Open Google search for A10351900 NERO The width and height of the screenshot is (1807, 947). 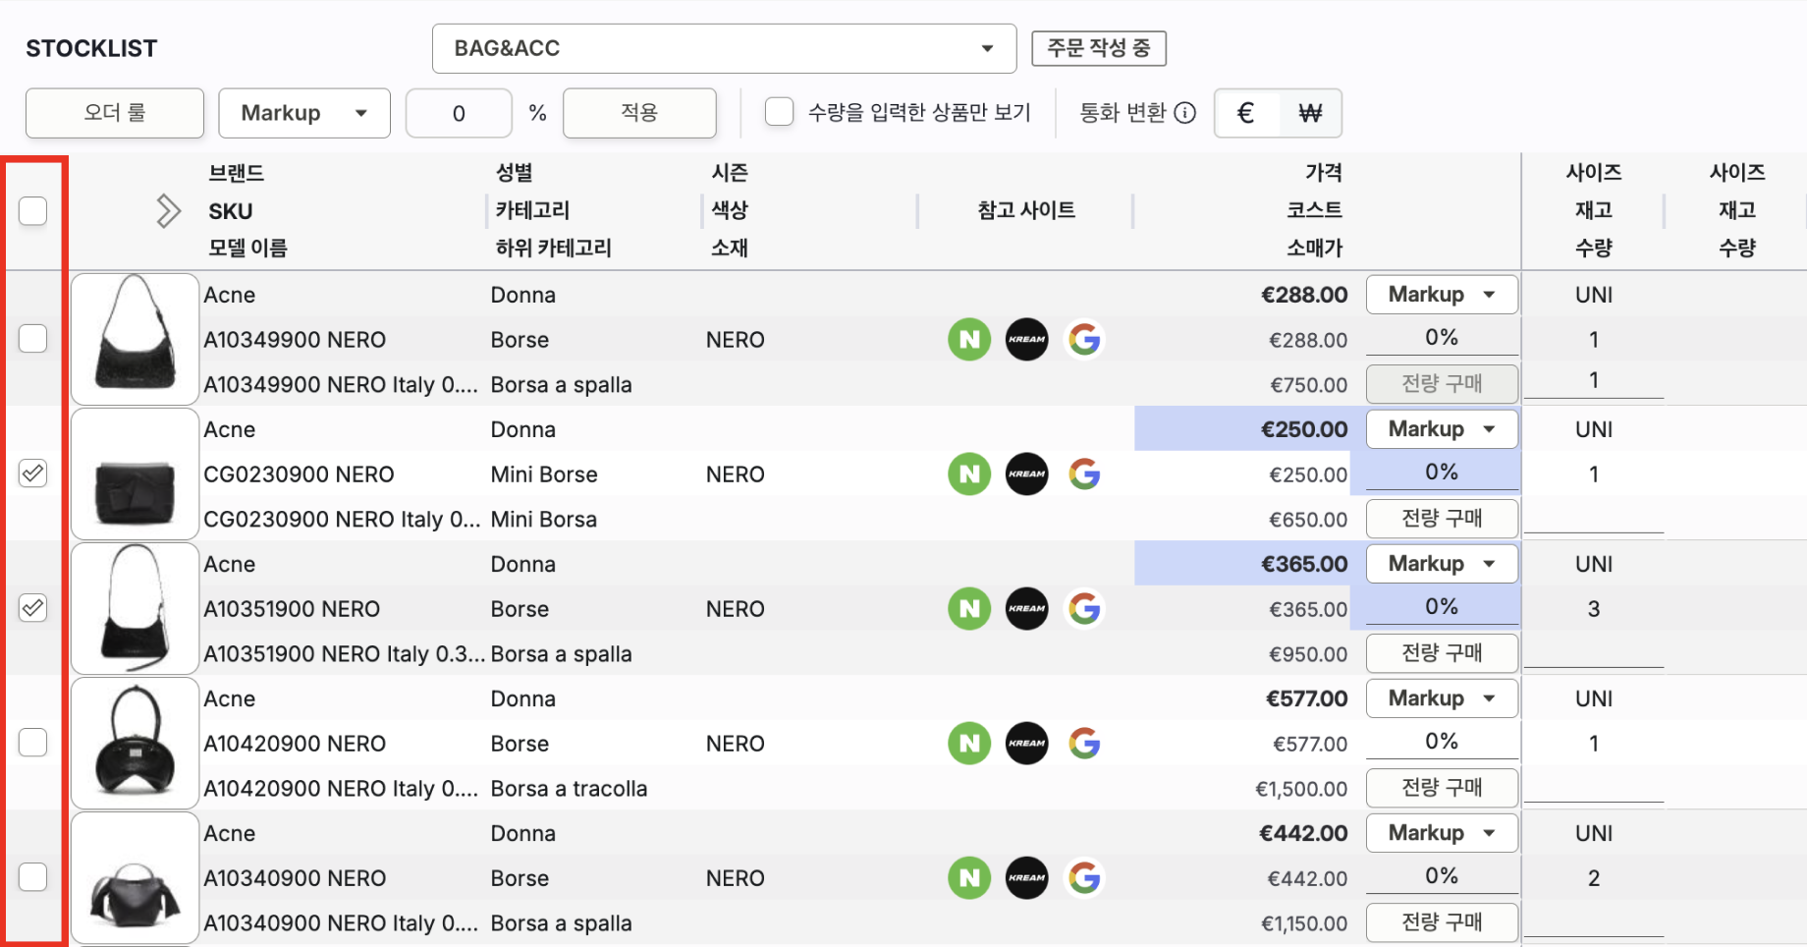[1084, 609]
